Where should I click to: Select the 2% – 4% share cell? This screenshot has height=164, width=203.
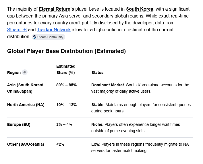pos(64,125)
